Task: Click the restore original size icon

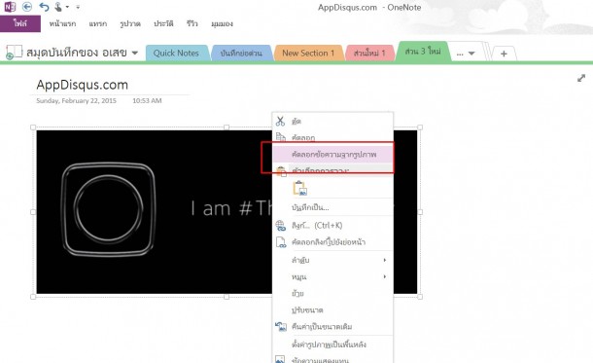Action: [x=281, y=326]
